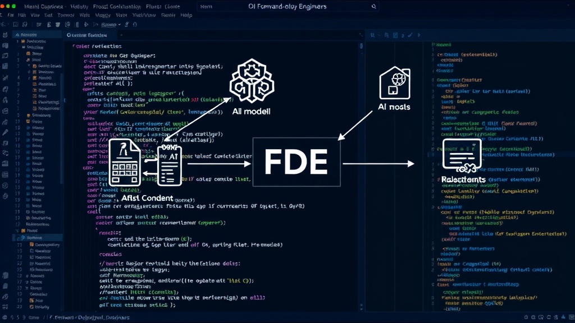Click the 'Relectemts' certificate icon
575x323 pixels.
[462, 156]
